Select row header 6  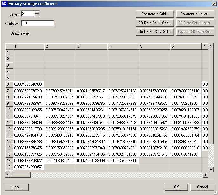9,84
